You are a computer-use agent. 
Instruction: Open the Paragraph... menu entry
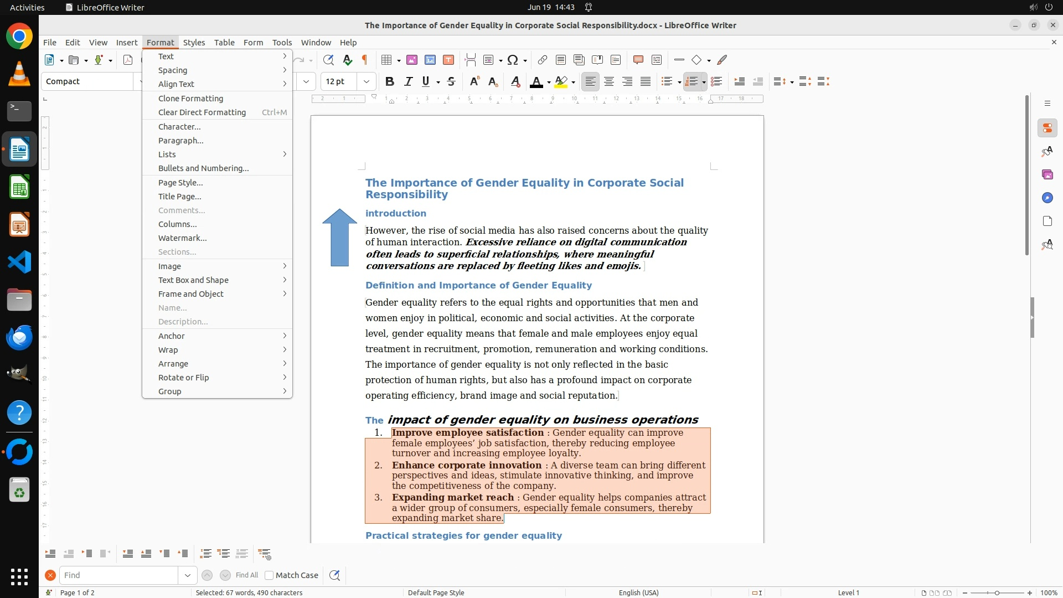[180, 141]
